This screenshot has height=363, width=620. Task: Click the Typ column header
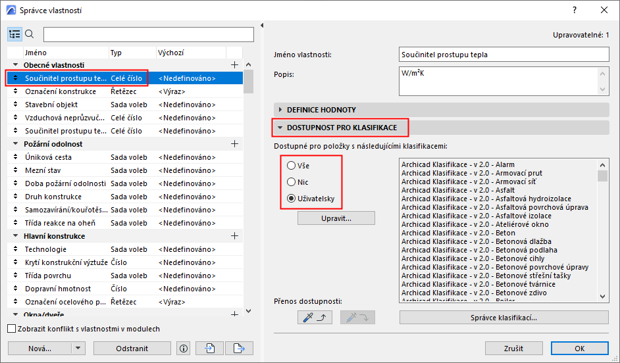(132, 53)
